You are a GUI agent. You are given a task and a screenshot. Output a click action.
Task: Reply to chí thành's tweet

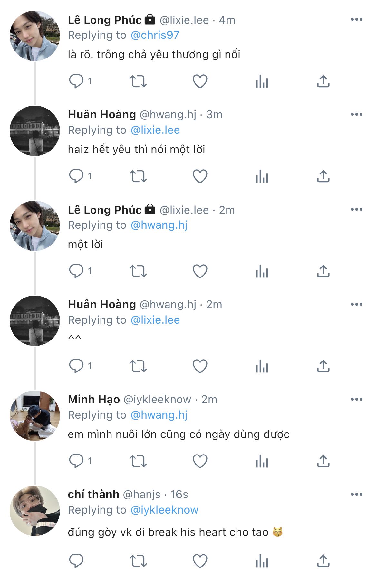pyautogui.click(x=76, y=561)
